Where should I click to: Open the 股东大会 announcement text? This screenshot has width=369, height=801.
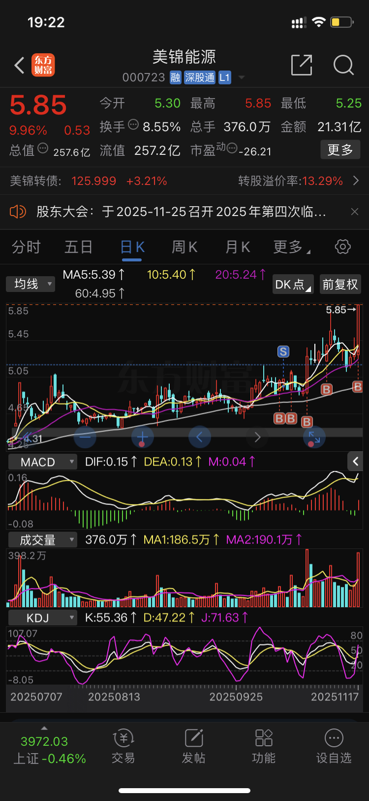[x=181, y=212]
